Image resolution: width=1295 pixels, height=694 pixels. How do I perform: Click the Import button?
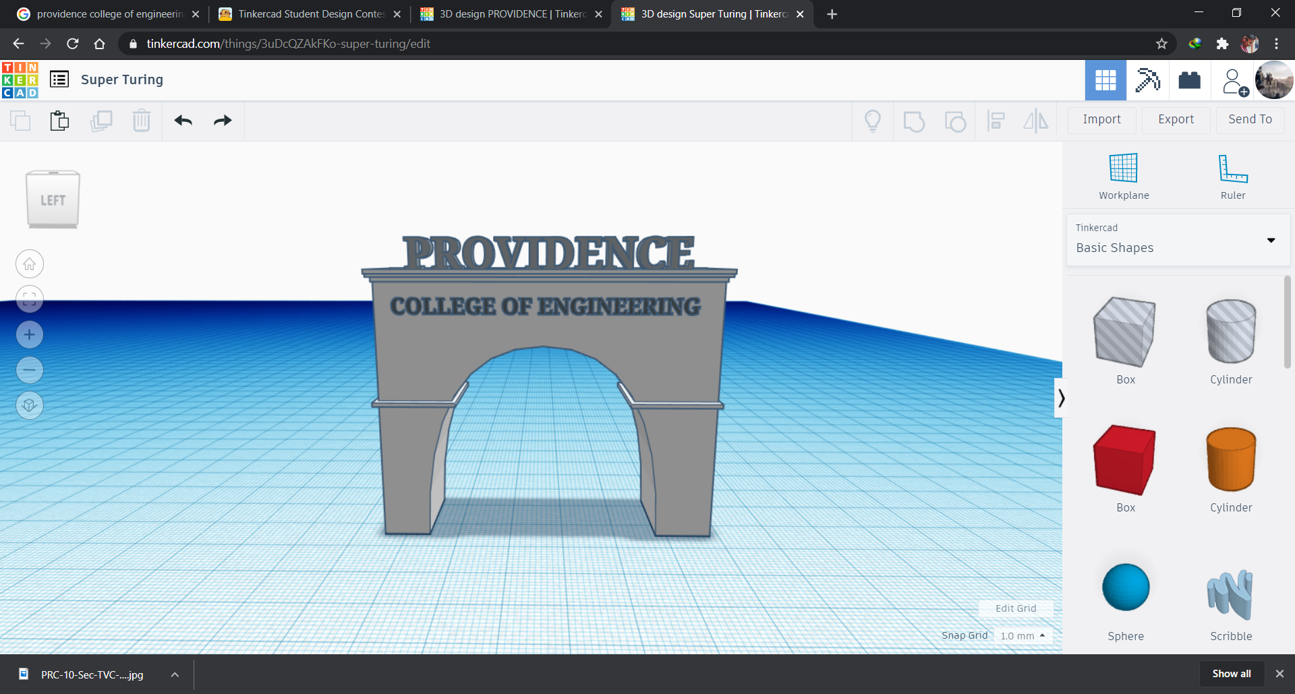point(1102,120)
